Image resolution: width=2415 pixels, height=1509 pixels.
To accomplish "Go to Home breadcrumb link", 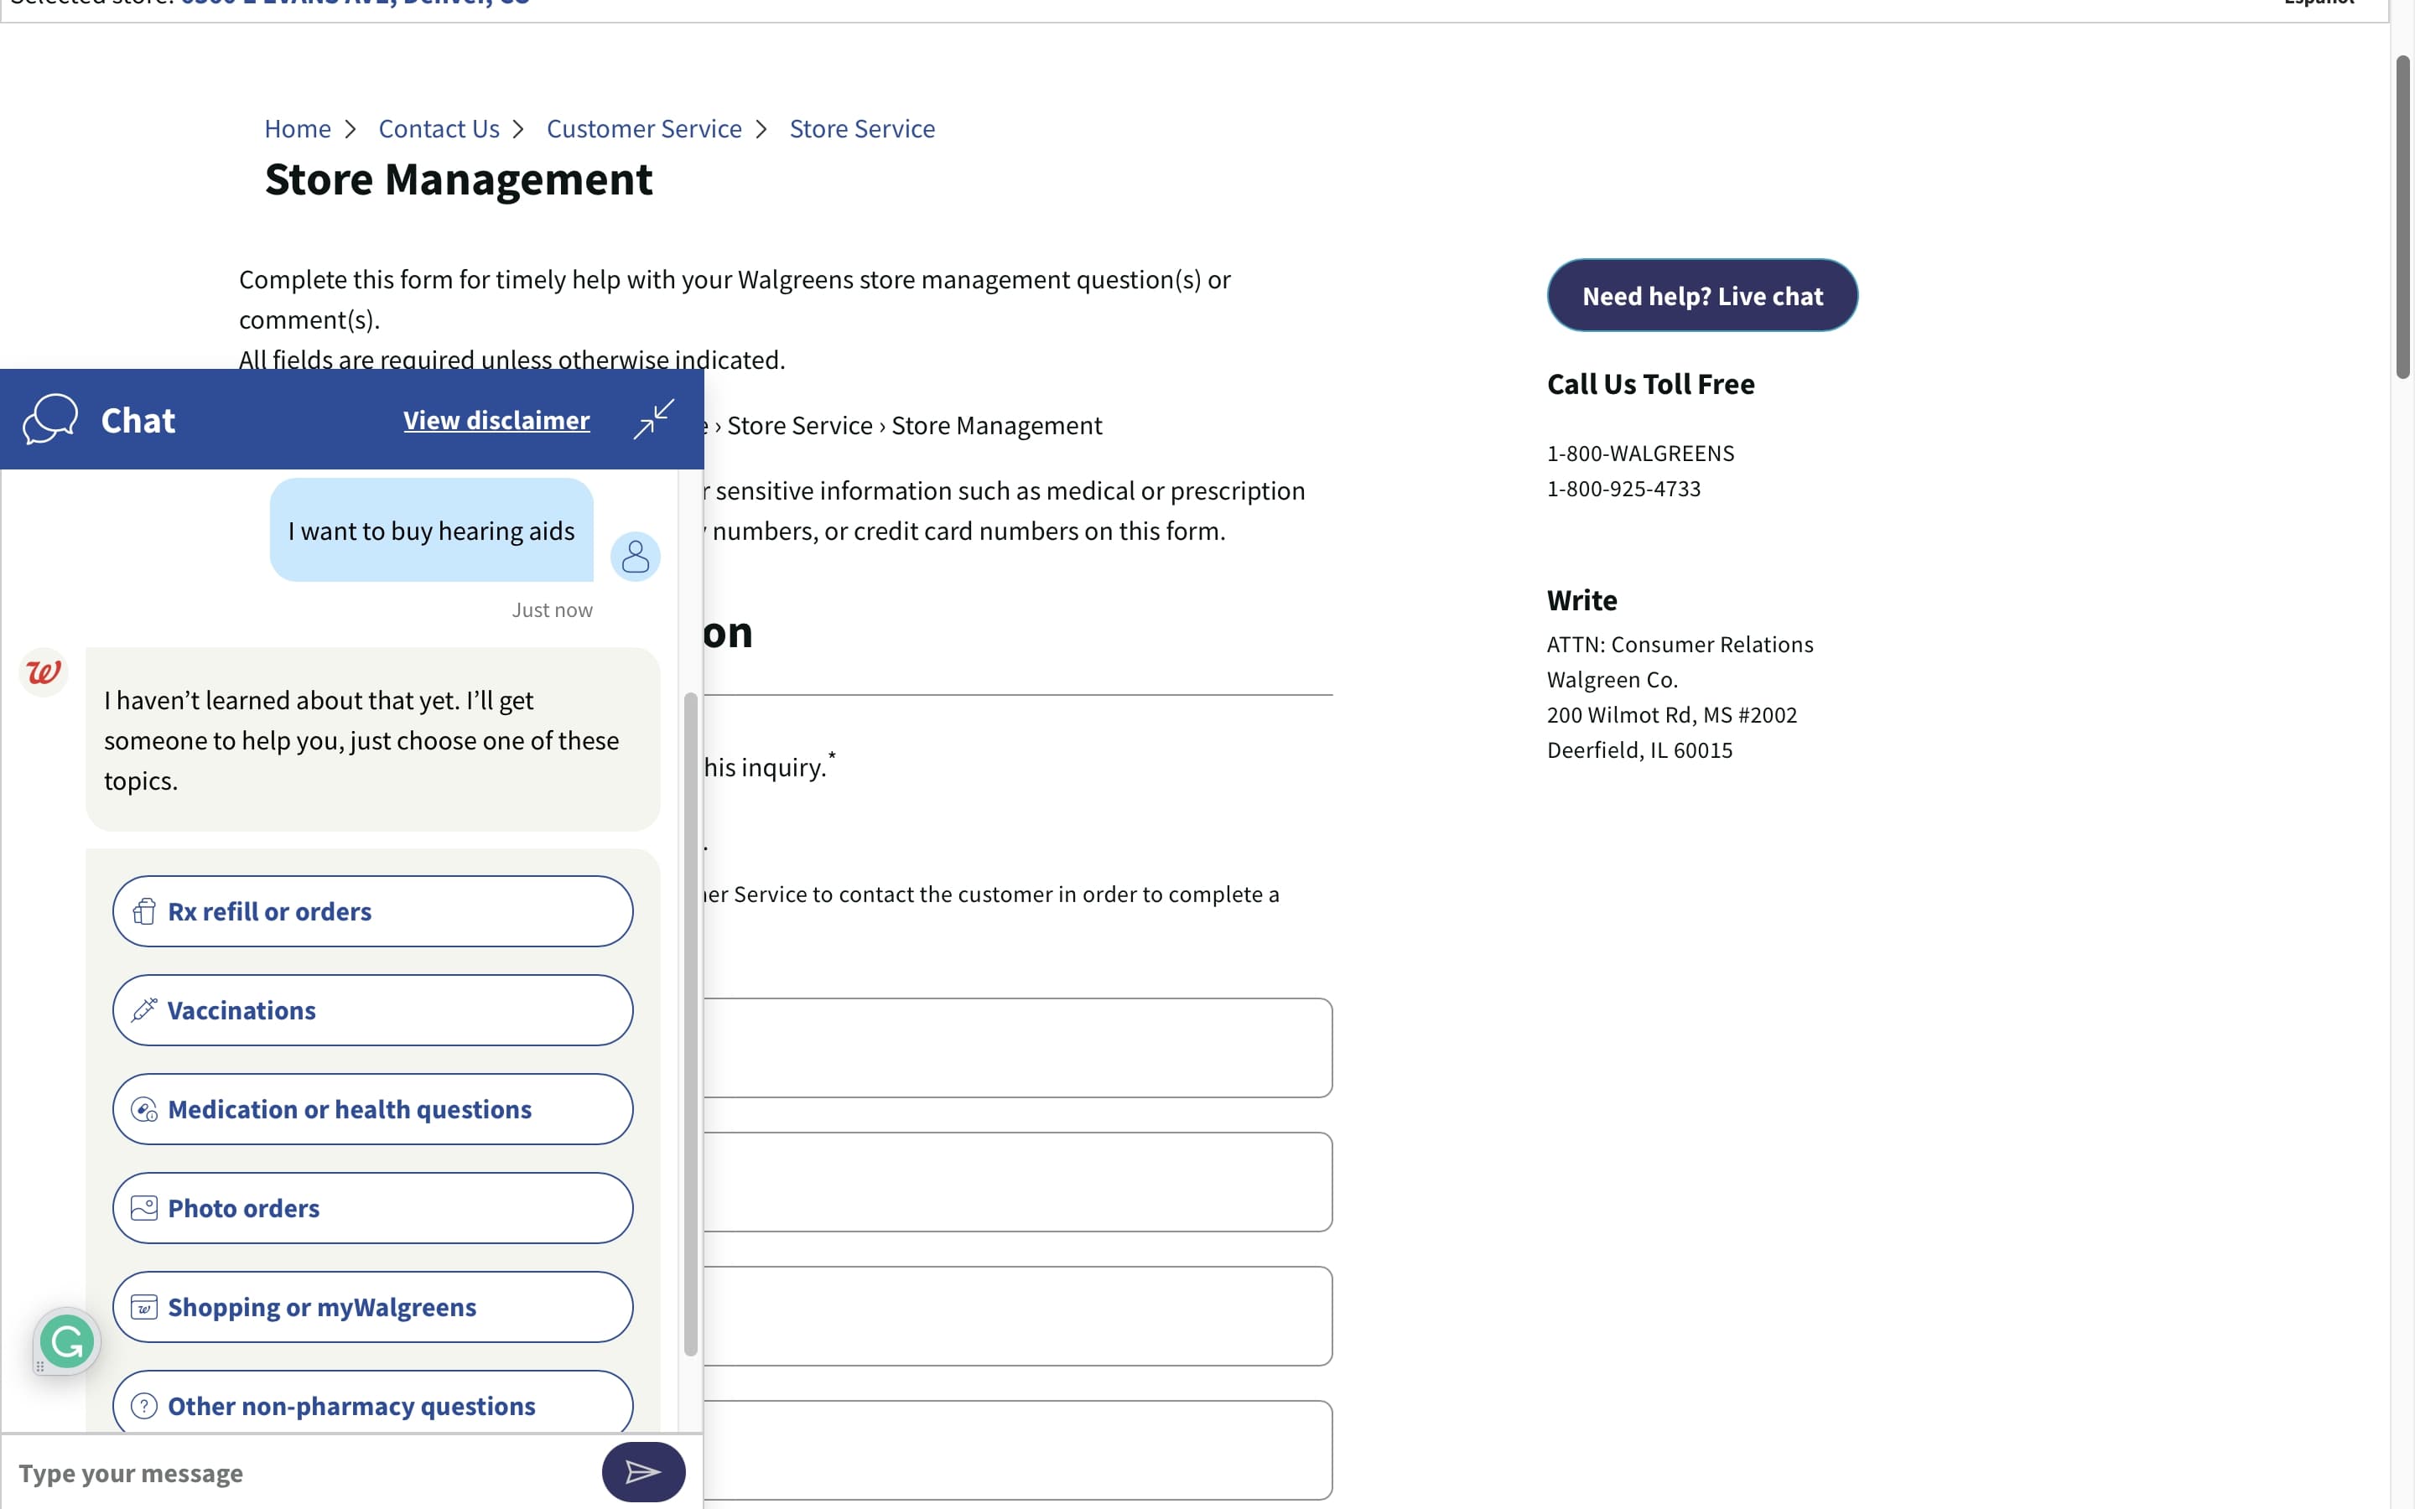I will (298, 129).
